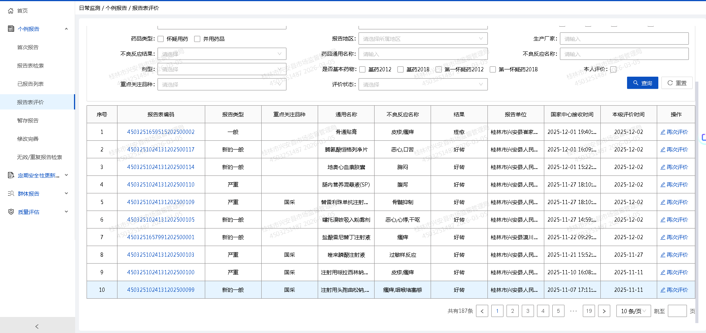Click the 定期安全性更新 report icon
The width and height of the screenshot is (706, 333).
coord(11,175)
